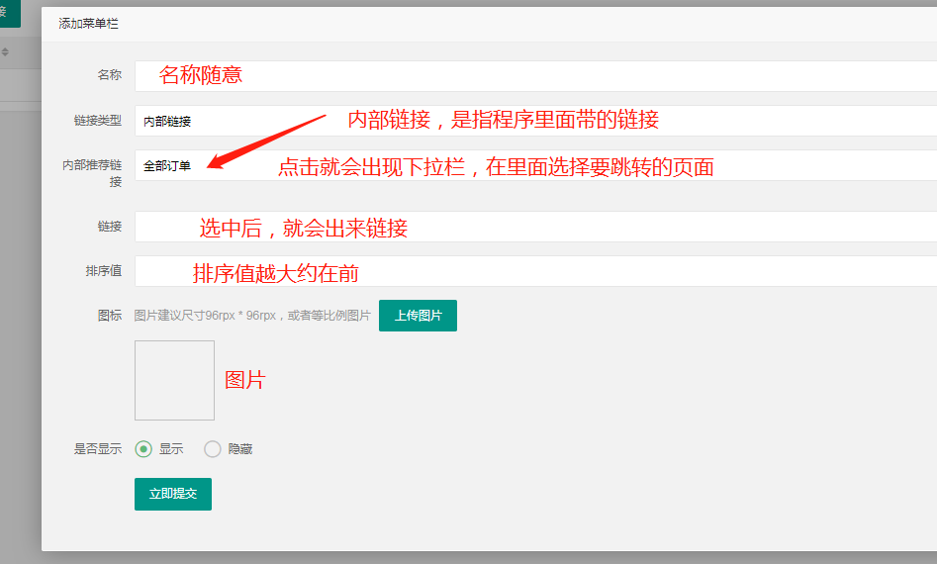Click the 上传图片 button
This screenshot has height=564, width=937.
click(418, 316)
